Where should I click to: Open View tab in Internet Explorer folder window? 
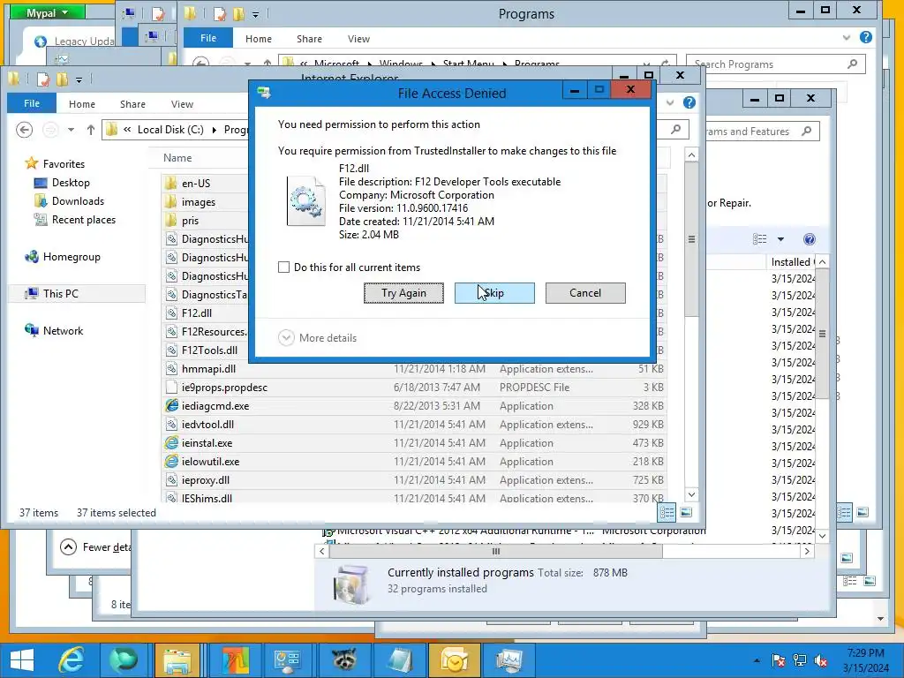(x=182, y=104)
